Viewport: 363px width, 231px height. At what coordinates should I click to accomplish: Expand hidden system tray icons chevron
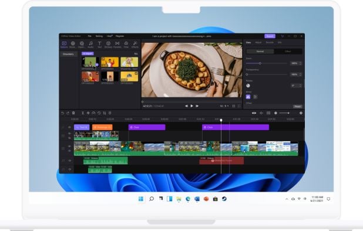[287, 199]
